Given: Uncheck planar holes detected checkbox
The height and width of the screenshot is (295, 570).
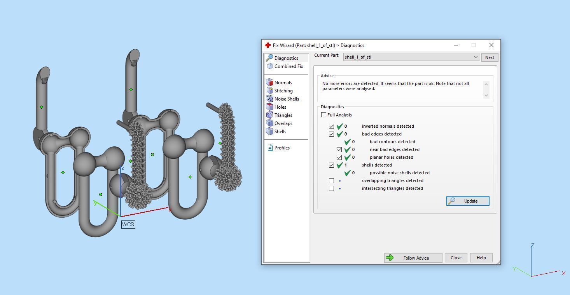Looking at the screenshot, I should (x=339, y=157).
